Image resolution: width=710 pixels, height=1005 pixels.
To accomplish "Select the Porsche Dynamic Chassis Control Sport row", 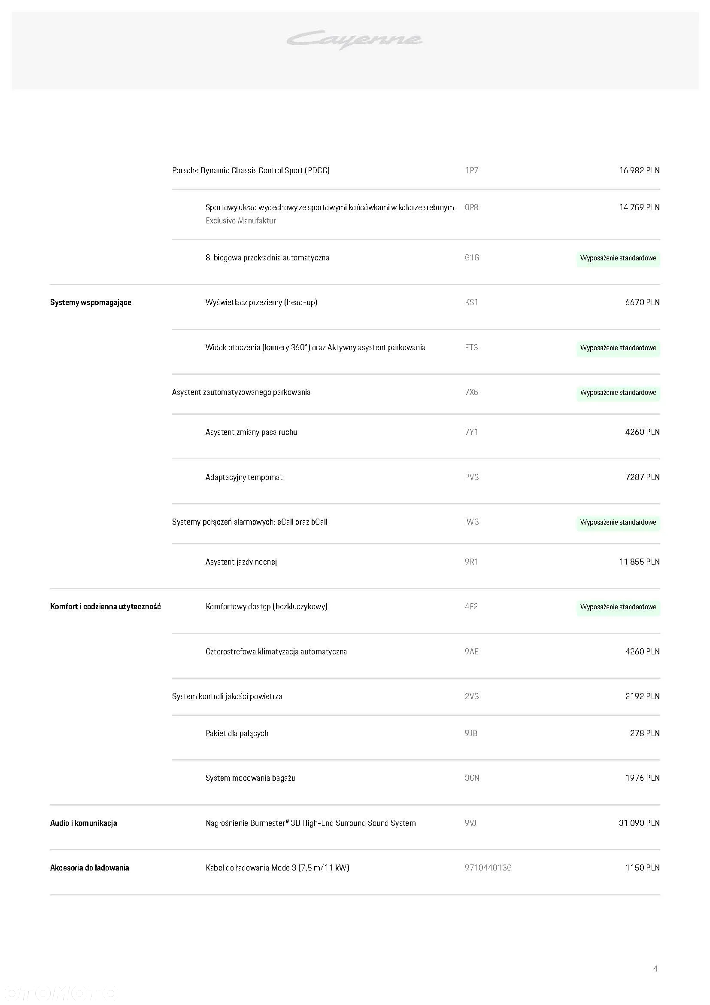I will tap(416, 170).
